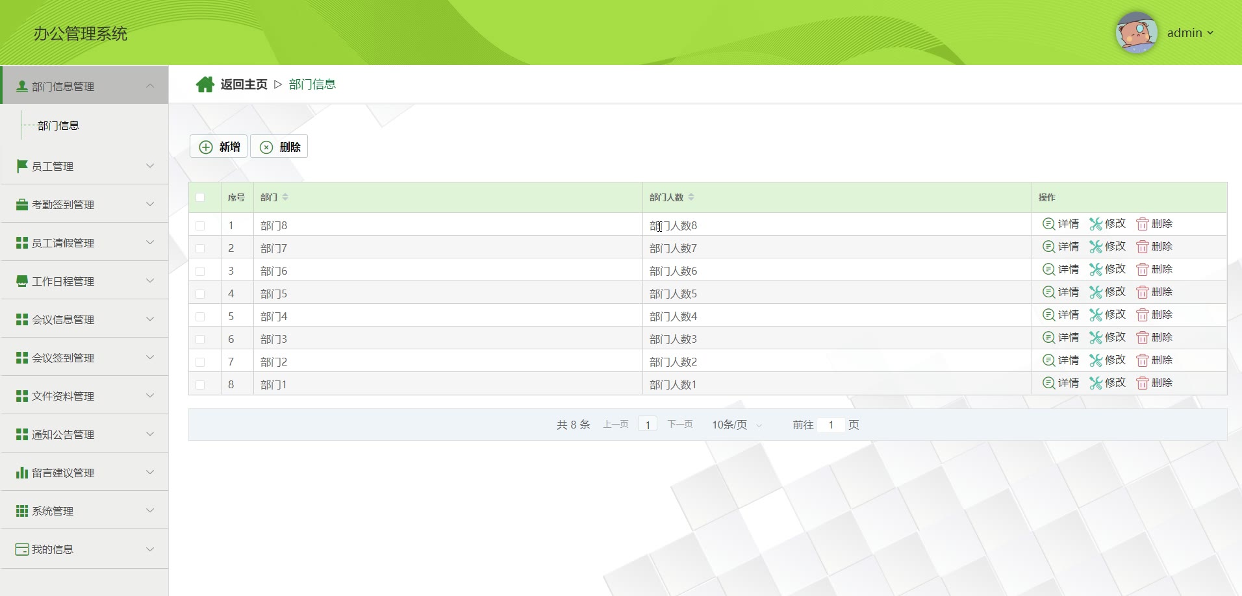Click the 工作日程管理 icon
The height and width of the screenshot is (596, 1242).
coord(22,281)
